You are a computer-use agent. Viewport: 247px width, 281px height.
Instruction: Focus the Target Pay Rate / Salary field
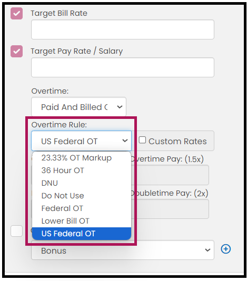(x=123, y=67)
